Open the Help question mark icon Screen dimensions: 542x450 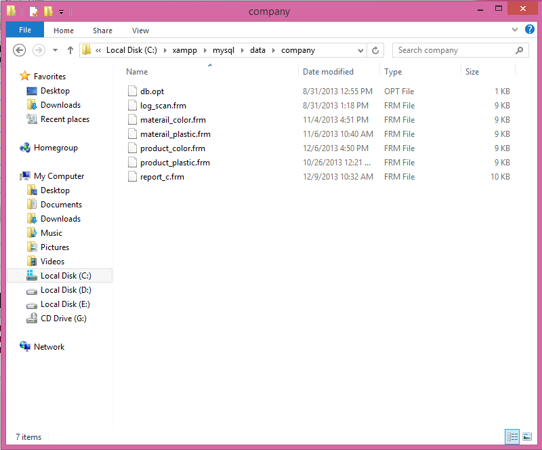[x=530, y=29]
